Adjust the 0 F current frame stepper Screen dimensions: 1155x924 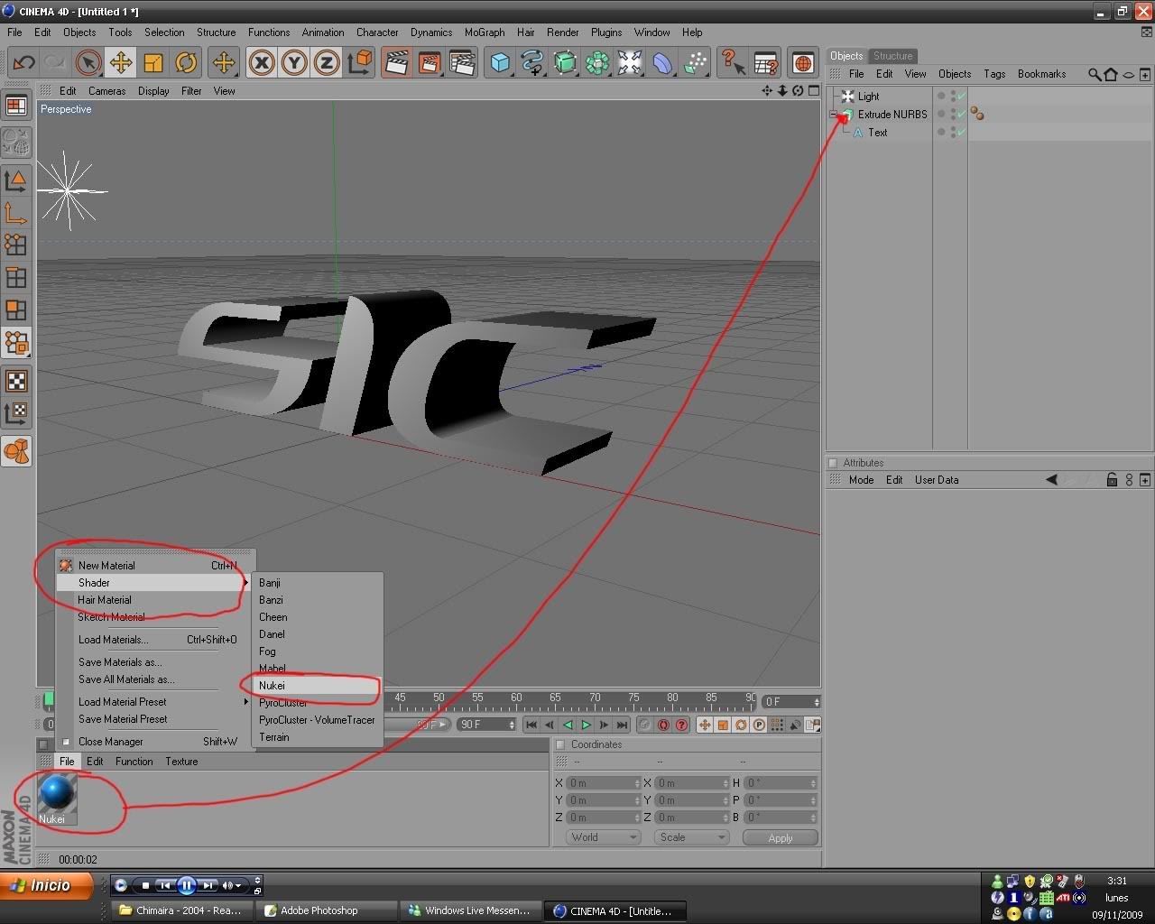816,701
